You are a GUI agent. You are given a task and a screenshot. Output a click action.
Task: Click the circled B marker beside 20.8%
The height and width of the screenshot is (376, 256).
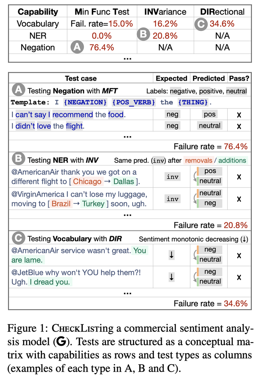tap(144, 36)
